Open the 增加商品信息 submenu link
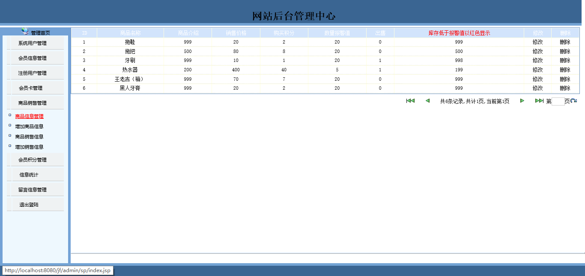This screenshot has height=276, width=585. pos(29,126)
